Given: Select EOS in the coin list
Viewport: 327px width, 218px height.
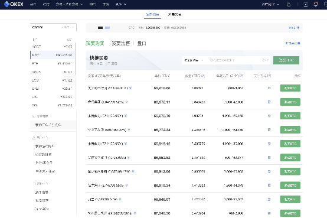Looking at the screenshot, I should (x=52, y=80).
